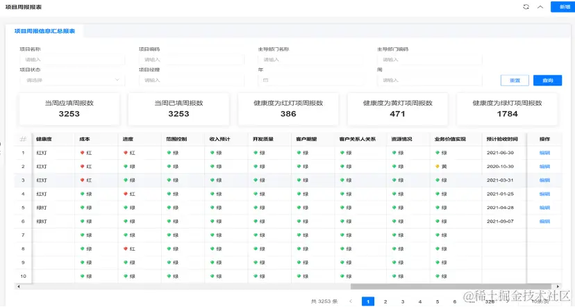The height and width of the screenshot is (307, 575).
Task: Collapse the panel with the up chevron
Action: pos(540,7)
